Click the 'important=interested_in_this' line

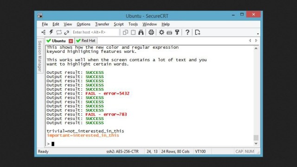83,135
